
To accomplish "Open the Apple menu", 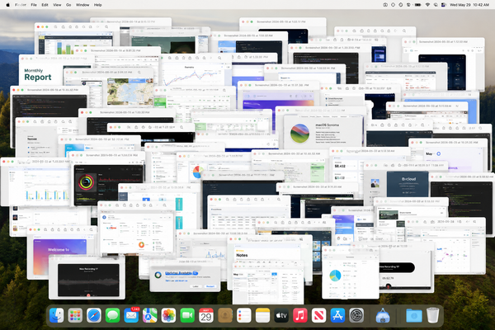I will click(x=7, y=5).
